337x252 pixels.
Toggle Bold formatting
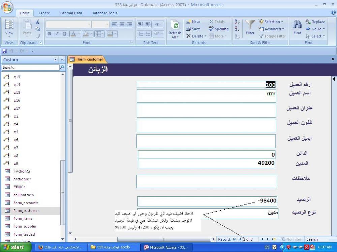click(50, 34)
